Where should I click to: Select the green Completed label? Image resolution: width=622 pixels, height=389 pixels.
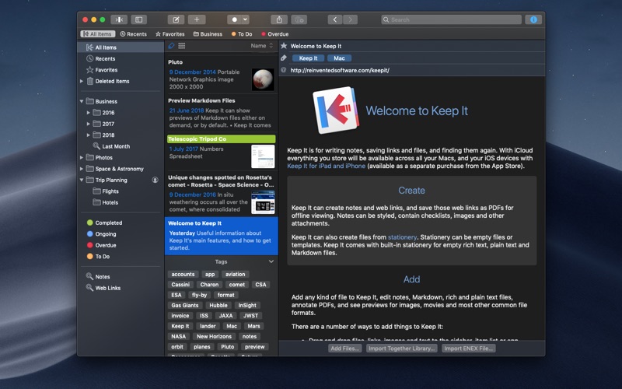coord(108,223)
